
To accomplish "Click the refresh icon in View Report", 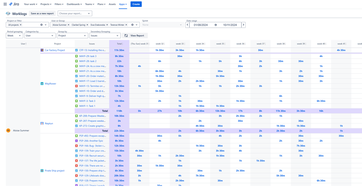I will (x=126, y=36).
